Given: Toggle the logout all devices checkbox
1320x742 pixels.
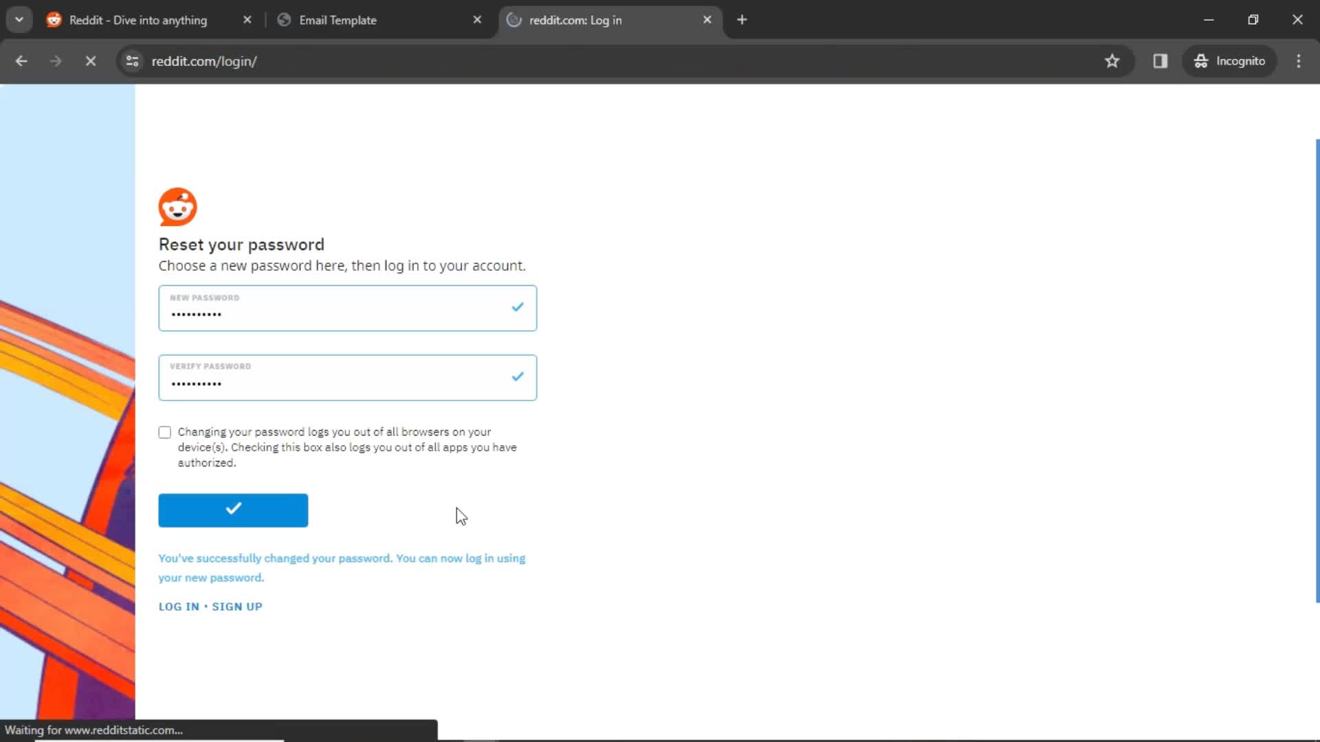Looking at the screenshot, I should [165, 431].
